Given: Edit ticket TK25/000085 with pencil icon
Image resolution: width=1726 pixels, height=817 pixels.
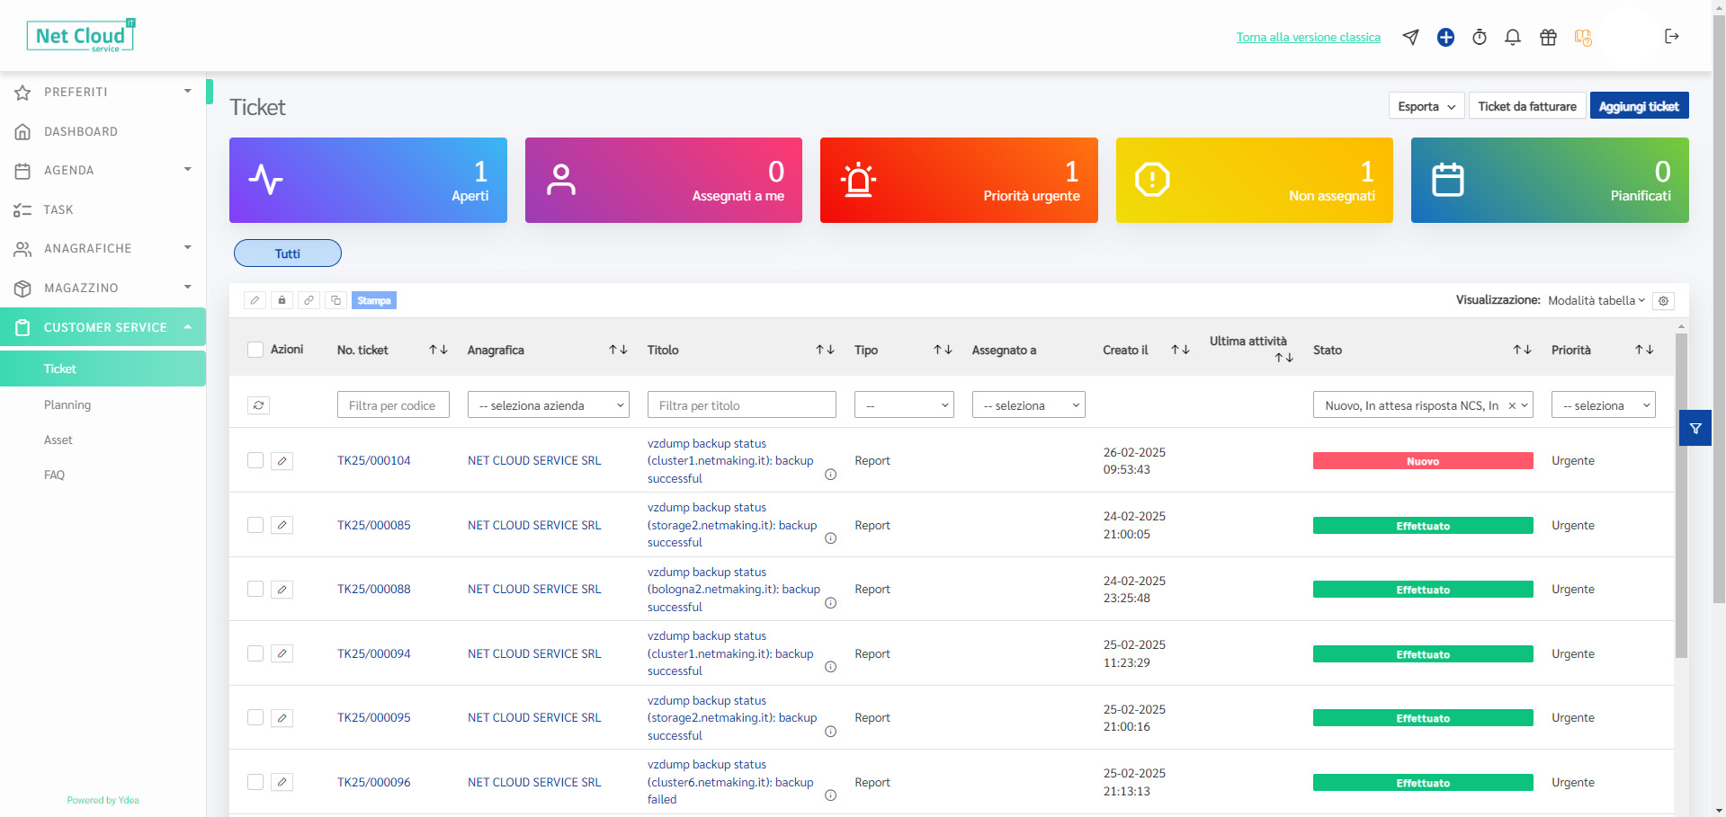Looking at the screenshot, I should click(282, 525).
